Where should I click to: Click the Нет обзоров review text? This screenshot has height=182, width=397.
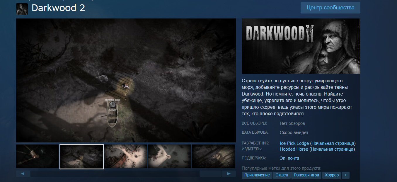(292, 123)
